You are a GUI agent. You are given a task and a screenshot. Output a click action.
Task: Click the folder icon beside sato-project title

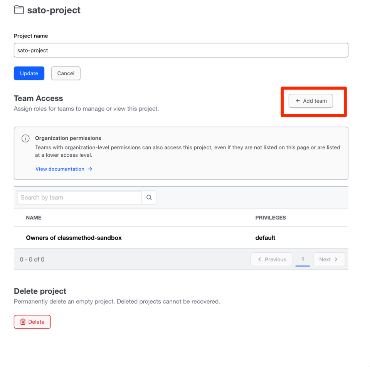click(x=19, y=10)
